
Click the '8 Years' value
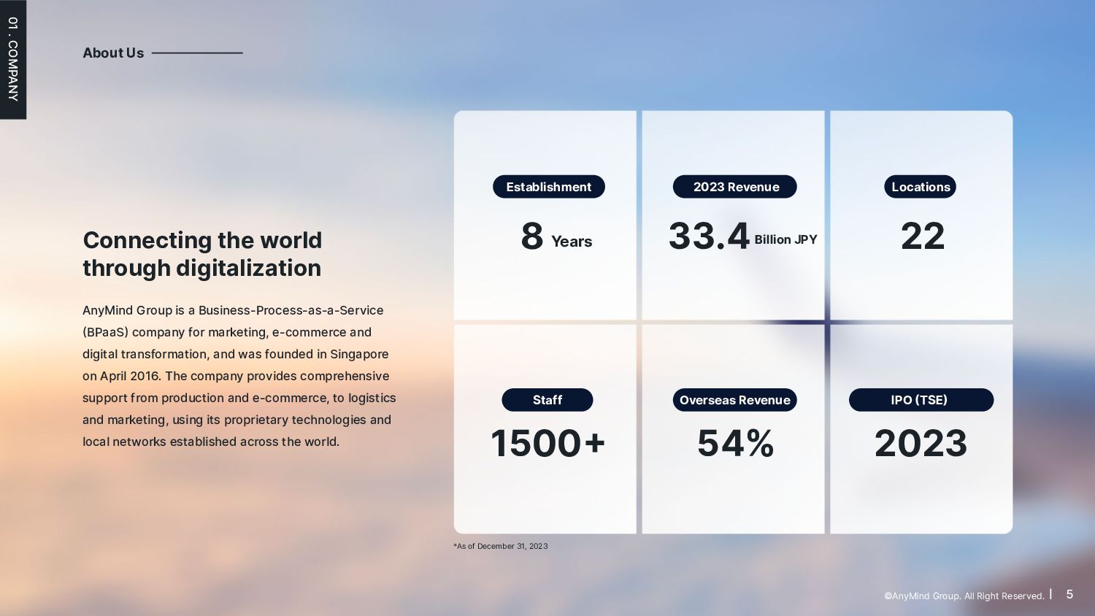coord(556,236)
